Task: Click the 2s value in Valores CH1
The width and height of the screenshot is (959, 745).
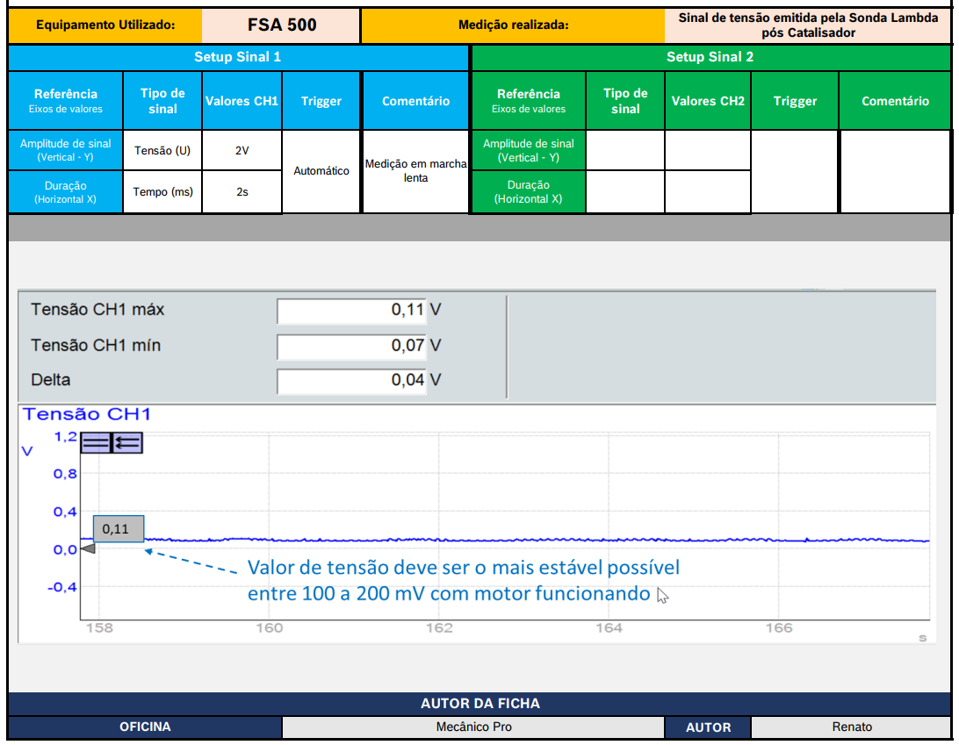Action: [x=242, y=192]
